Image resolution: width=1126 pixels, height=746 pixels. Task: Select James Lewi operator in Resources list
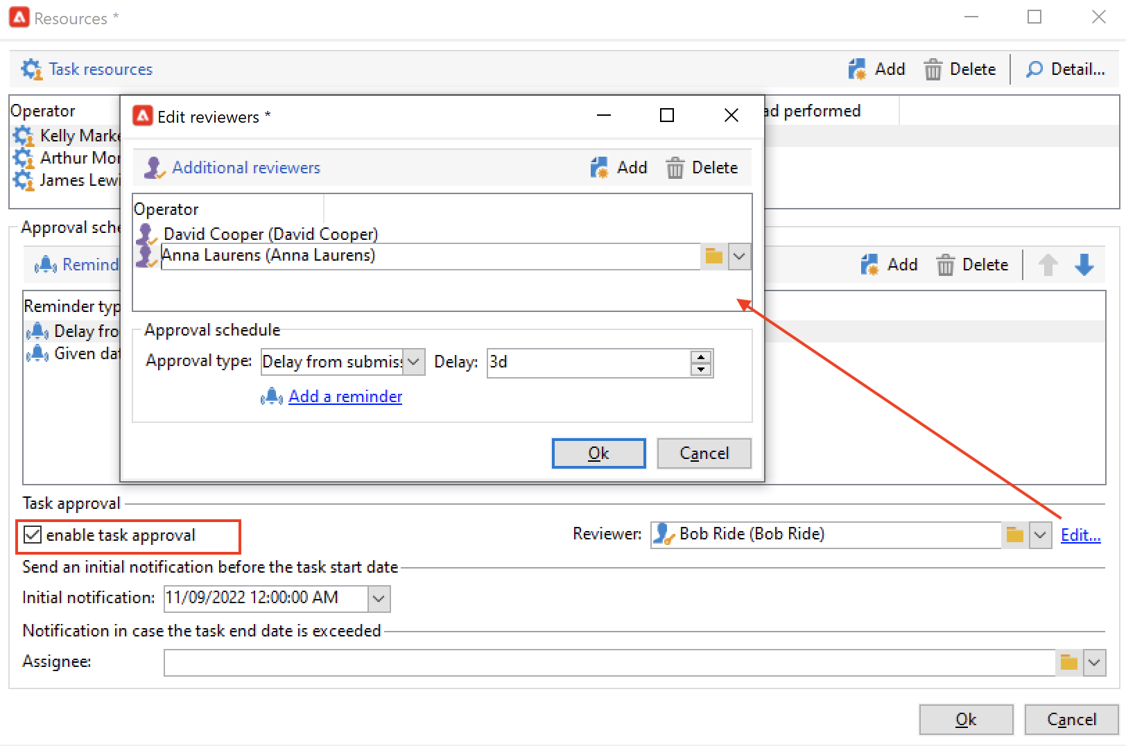pyautogui.click(x=67, y=180)
